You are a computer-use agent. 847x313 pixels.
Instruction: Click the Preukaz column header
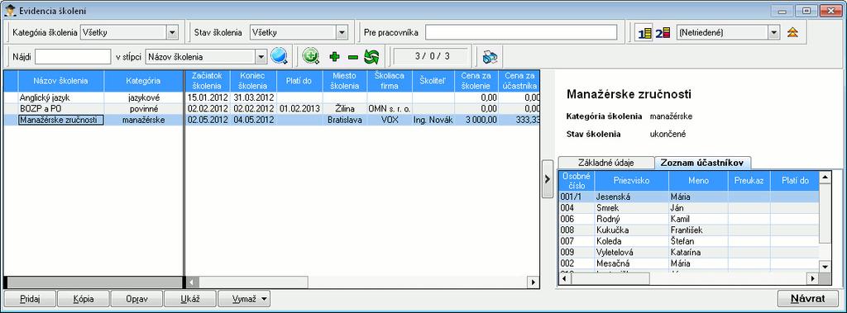point(749,181)
